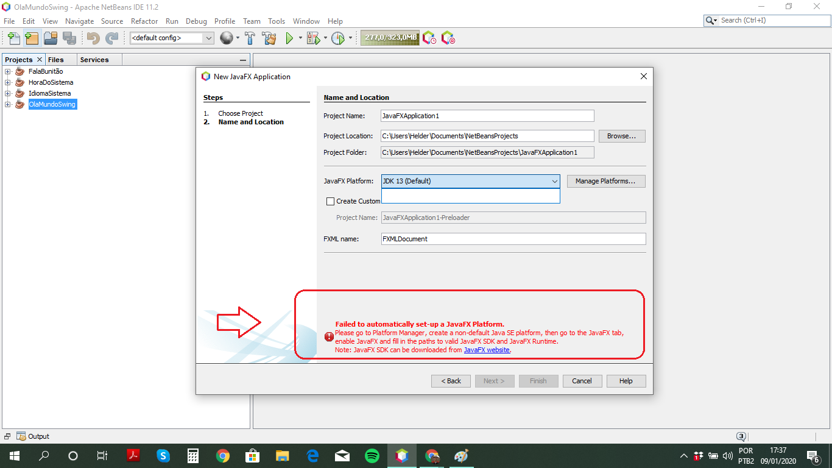Viewport: 832px width, 468px height.
Task: Click the profiler snapshot icon after memory bar
Action: pyautogui.click(x=429, y=38)
